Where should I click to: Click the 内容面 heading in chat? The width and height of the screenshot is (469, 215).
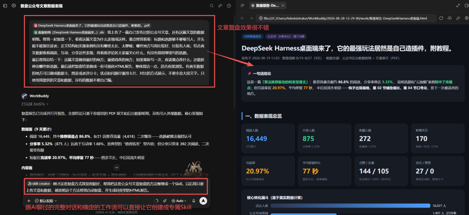pyautogui.click(x=27, y=168)
